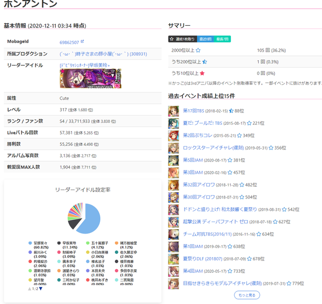Image resolution: width=322 pixels, height=304 pixels.
Task: Click the star icon beside 88位 rank
Action: tap(231, 111)
